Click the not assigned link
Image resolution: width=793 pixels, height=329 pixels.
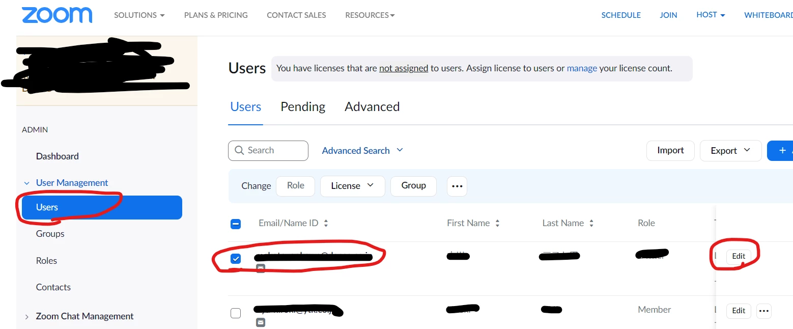tap(404, 68)
